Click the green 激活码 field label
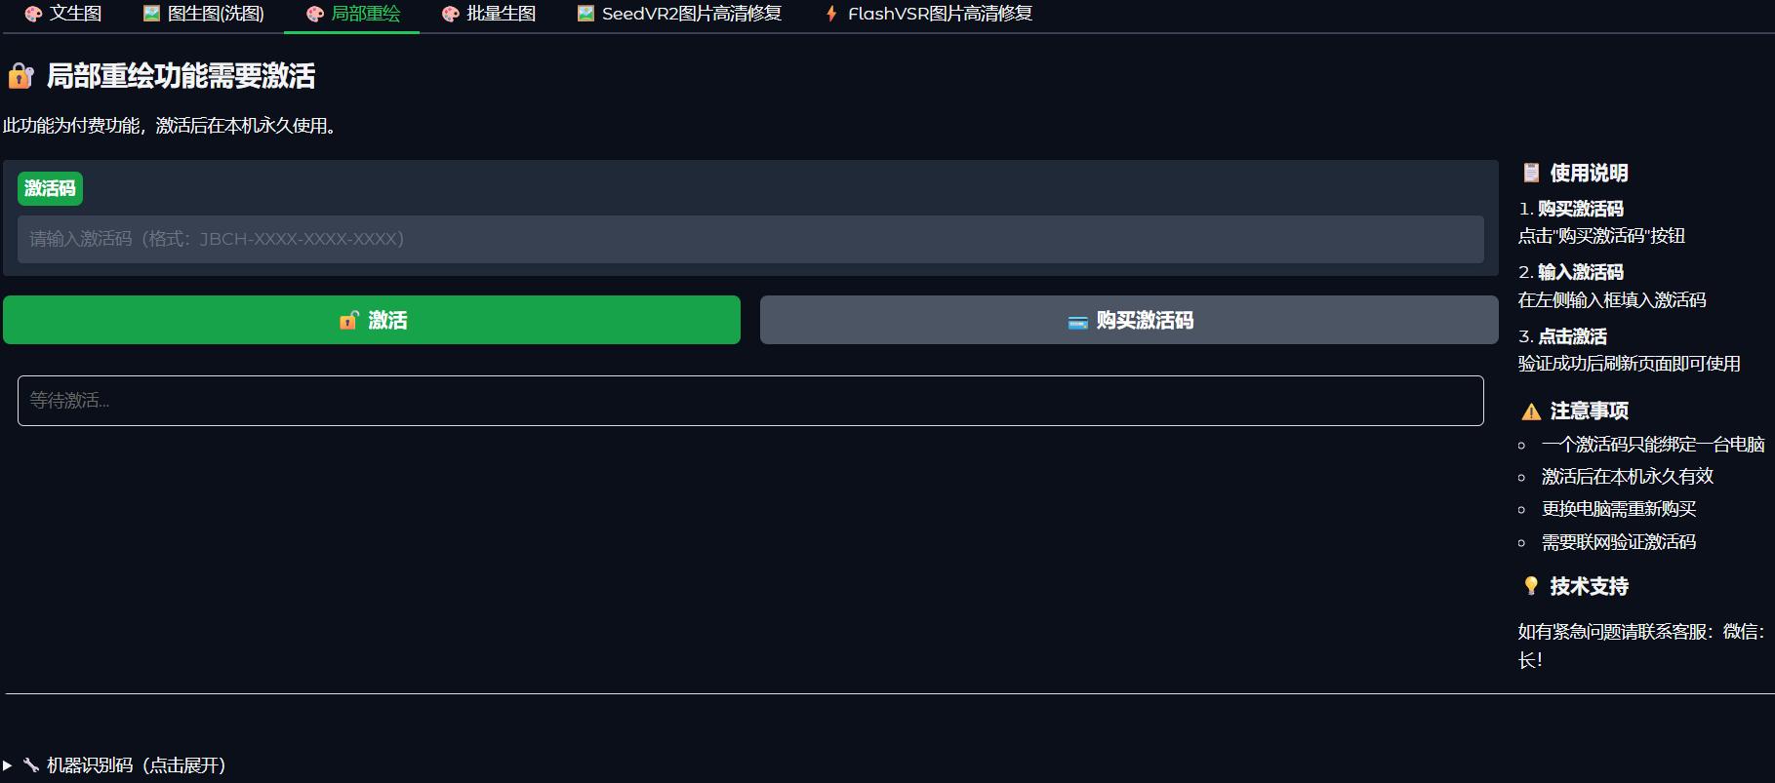This screenshot has width=1775, height=783. [x=50, y=188]
